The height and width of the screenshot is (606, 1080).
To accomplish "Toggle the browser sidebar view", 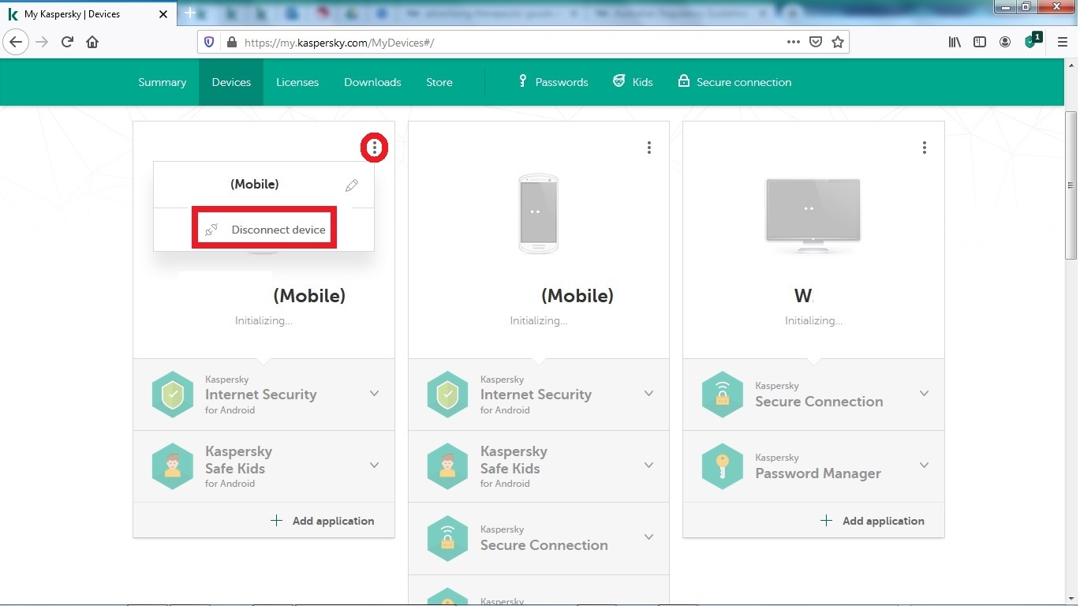I will tap(980, 42).
